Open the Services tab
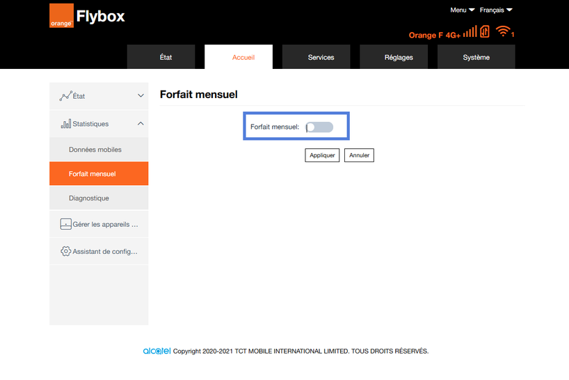This screenshot has height=380, width=569. [x=316, y=57]
